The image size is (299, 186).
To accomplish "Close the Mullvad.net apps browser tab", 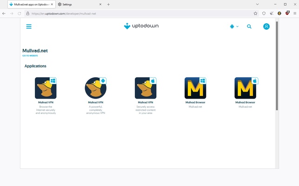I will tap(52, 4).
